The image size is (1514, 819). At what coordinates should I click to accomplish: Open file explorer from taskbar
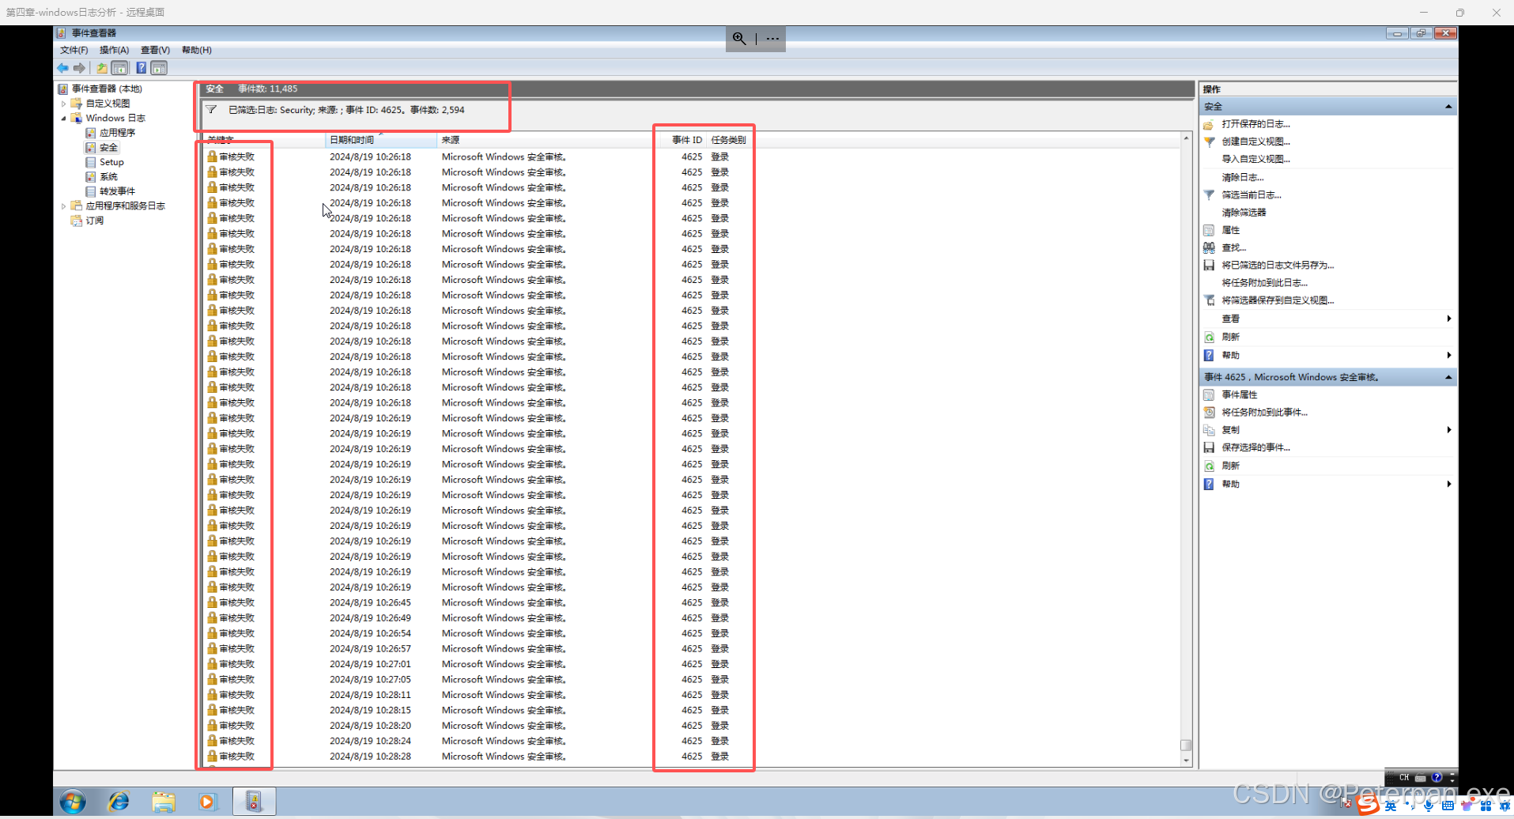164,802
